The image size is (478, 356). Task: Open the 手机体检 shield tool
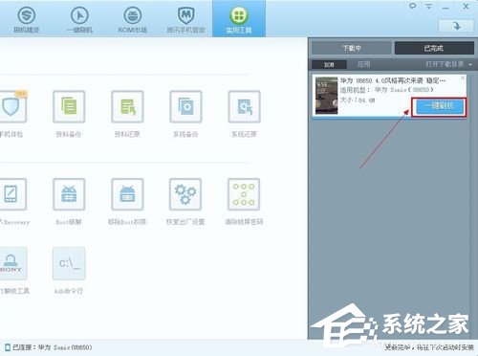pyautogui.click(x=11, y=106)
